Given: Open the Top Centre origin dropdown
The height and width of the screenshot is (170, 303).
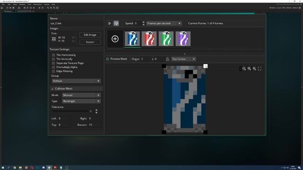Looking at the screenshot, I should tap(184, 59).
